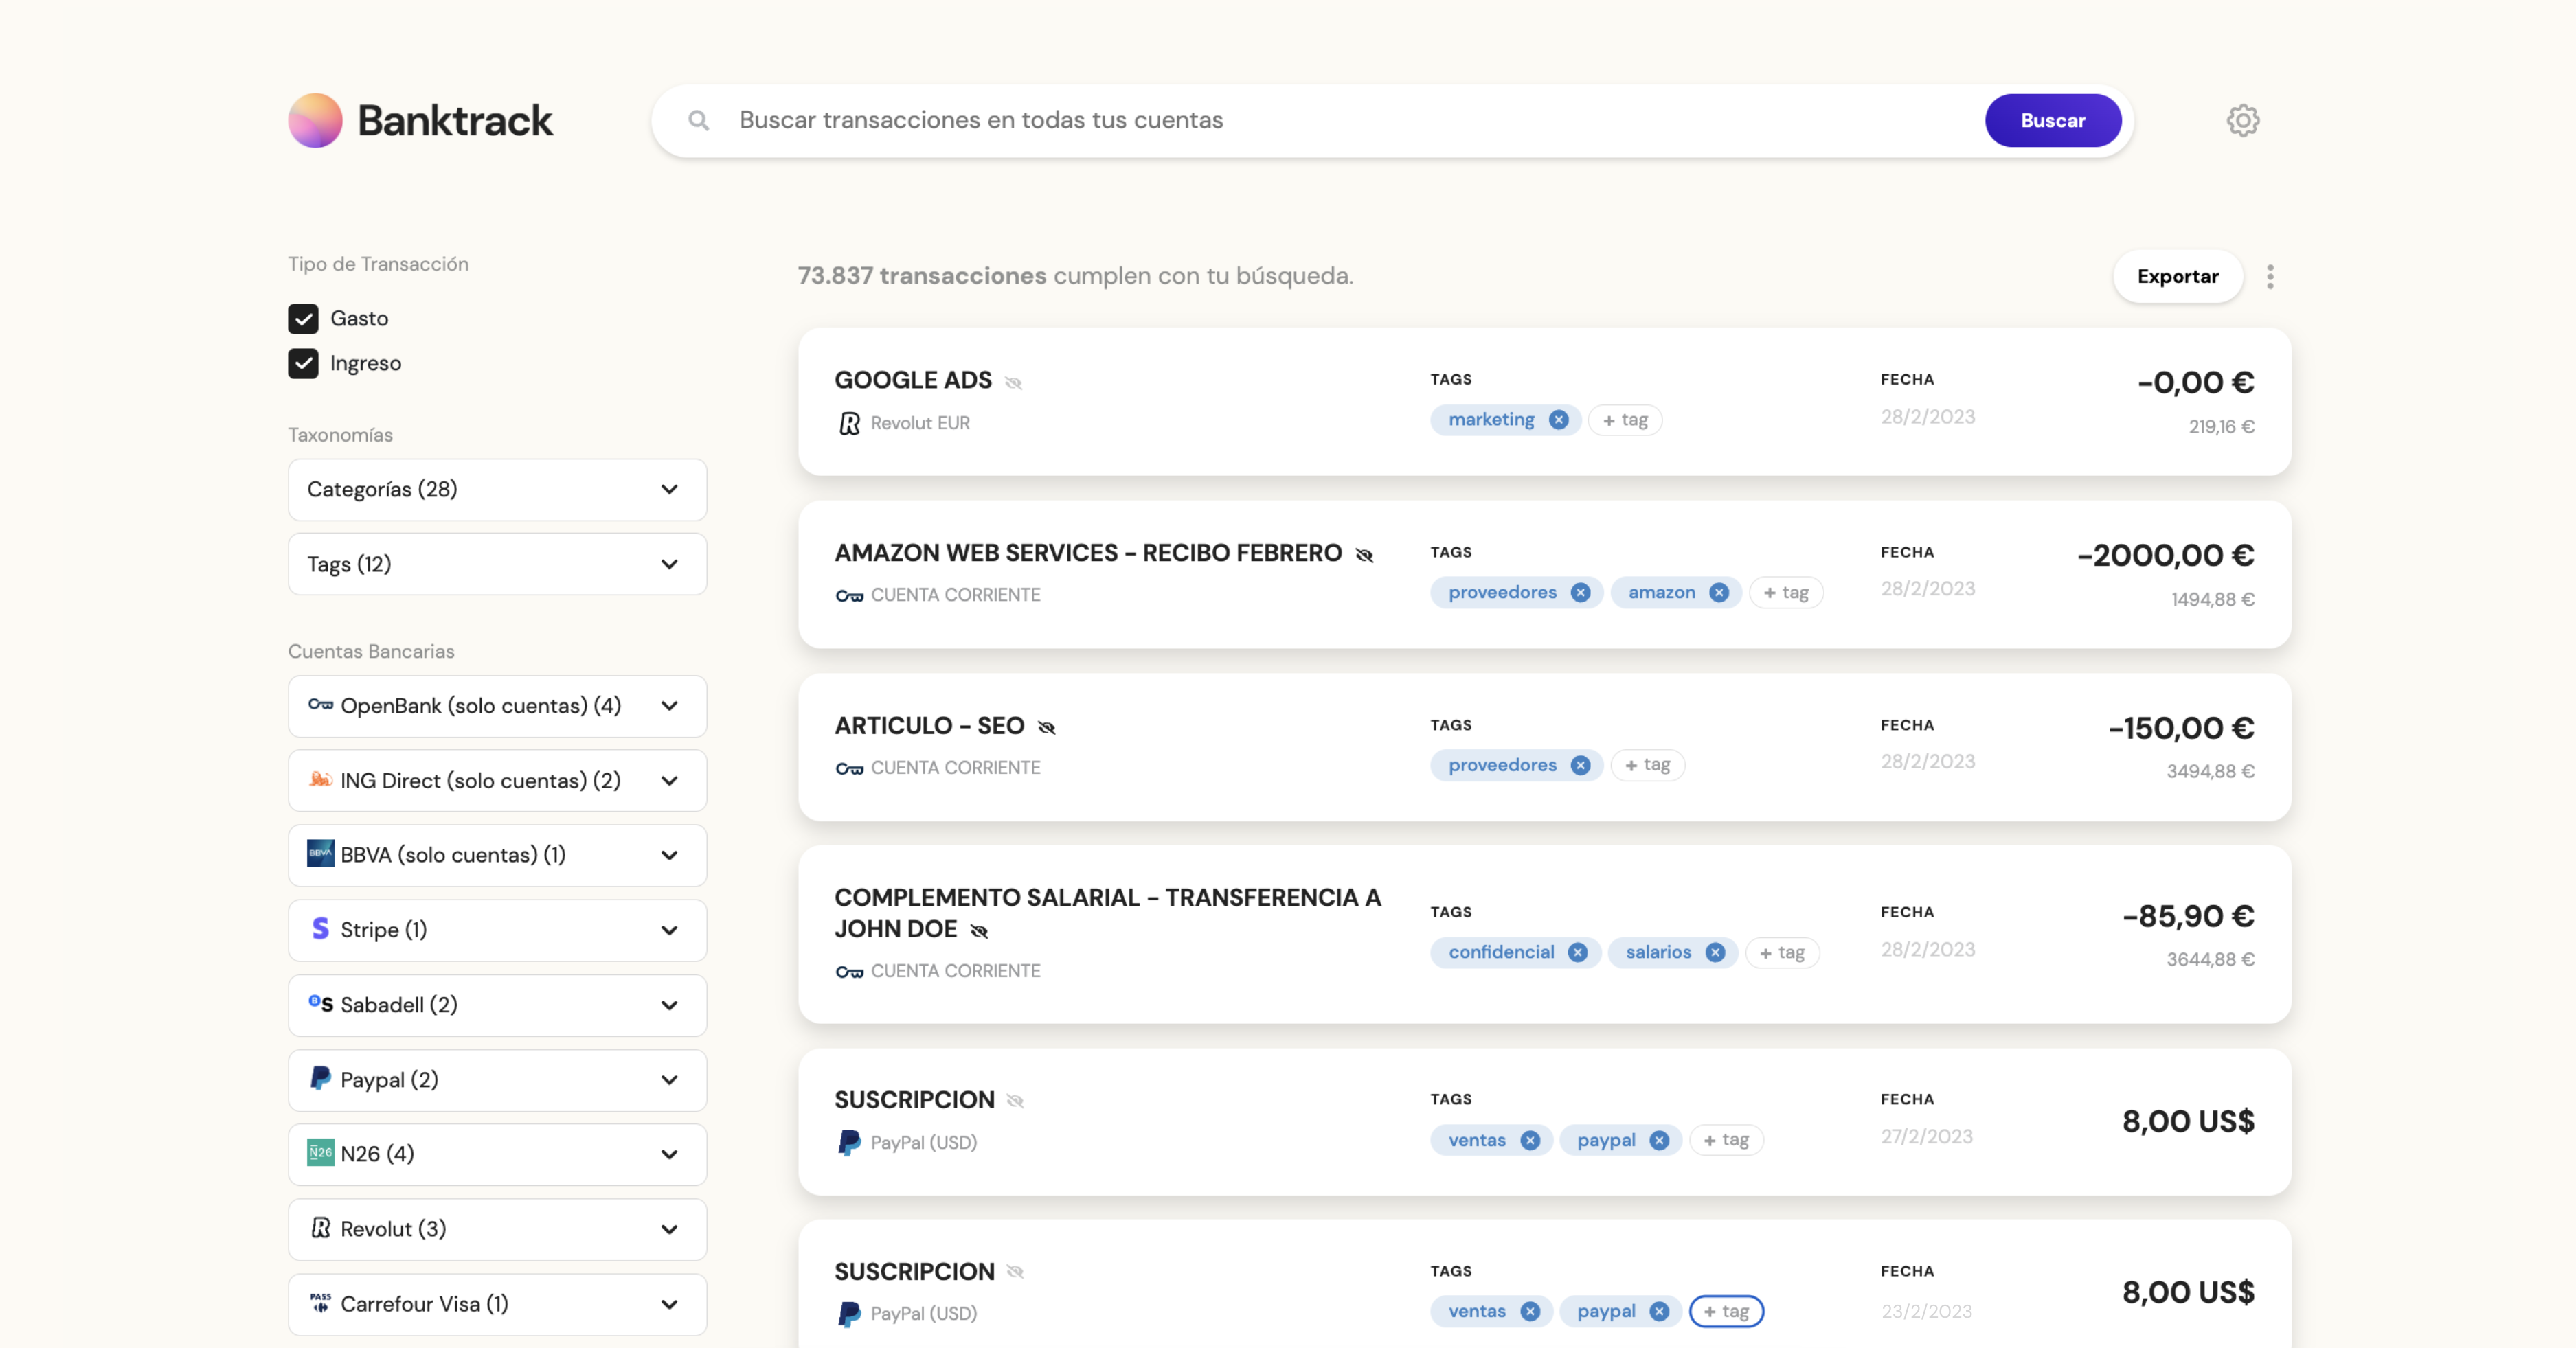Add a tag to ARTICULO - SEO

[x=1647, y=765]
